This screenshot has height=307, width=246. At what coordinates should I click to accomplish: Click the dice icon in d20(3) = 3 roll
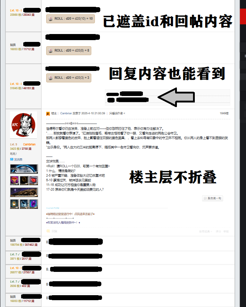(x=51, y=77)
